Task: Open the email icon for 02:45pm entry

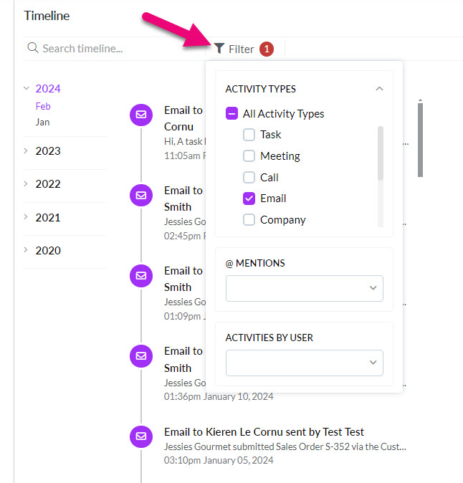Action: (x=141, y=196)
